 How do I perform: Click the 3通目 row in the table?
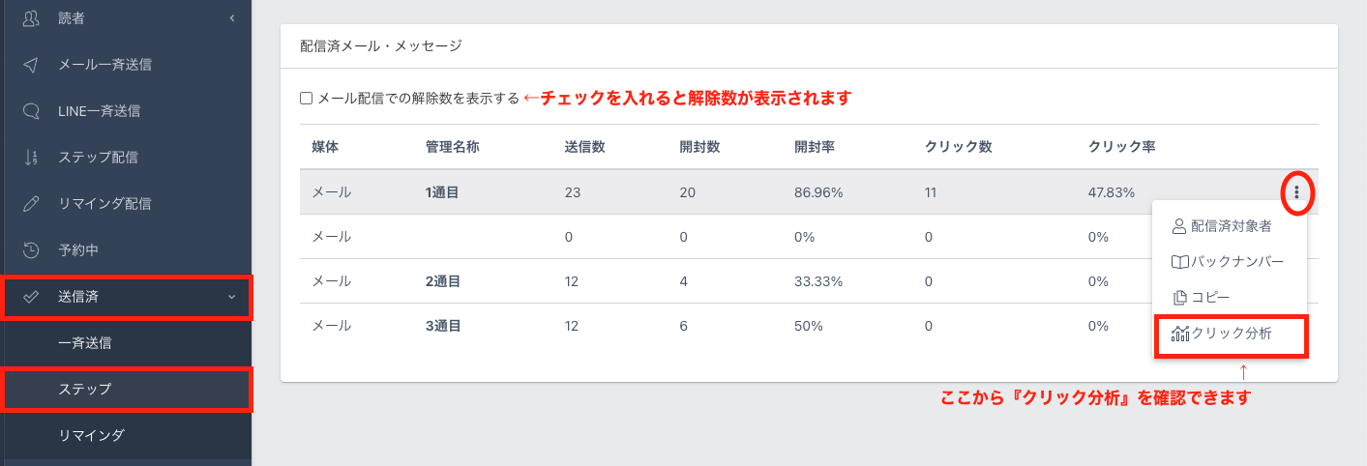441,326
